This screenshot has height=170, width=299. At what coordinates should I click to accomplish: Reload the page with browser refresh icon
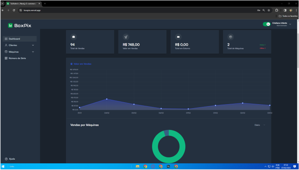pyautogui.click(x=14, y=10)
